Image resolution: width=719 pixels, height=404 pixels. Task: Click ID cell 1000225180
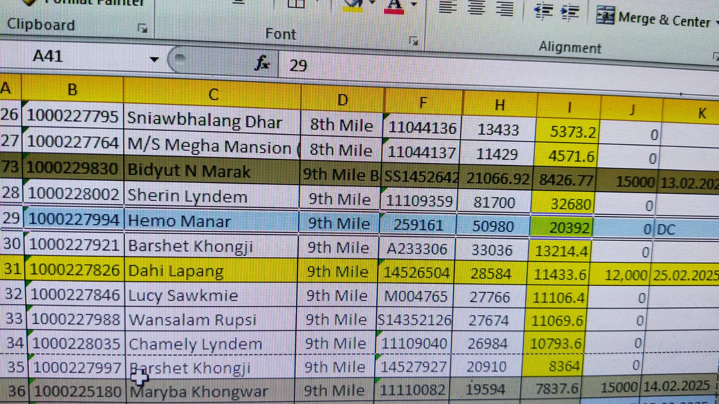point(78,391)
